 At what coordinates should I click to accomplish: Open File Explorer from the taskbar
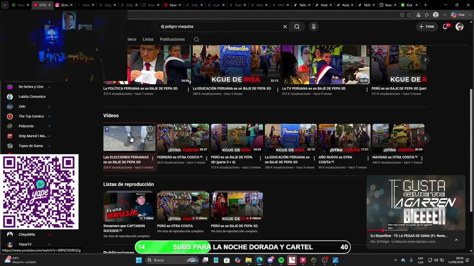248,260
